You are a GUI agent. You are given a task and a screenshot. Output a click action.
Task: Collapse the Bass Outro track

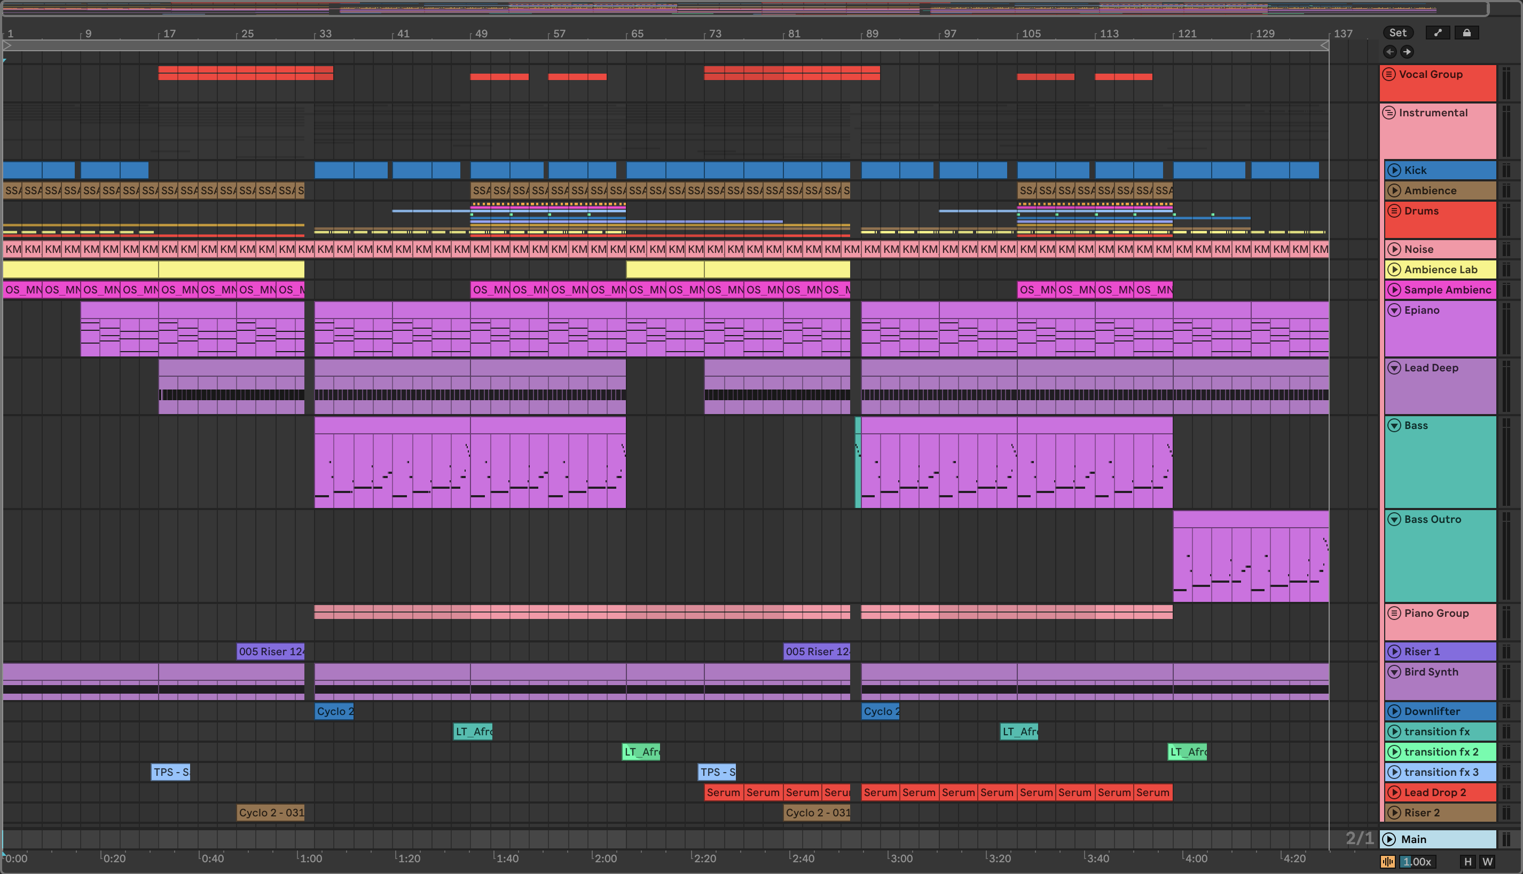click(x=1394, y=519)
